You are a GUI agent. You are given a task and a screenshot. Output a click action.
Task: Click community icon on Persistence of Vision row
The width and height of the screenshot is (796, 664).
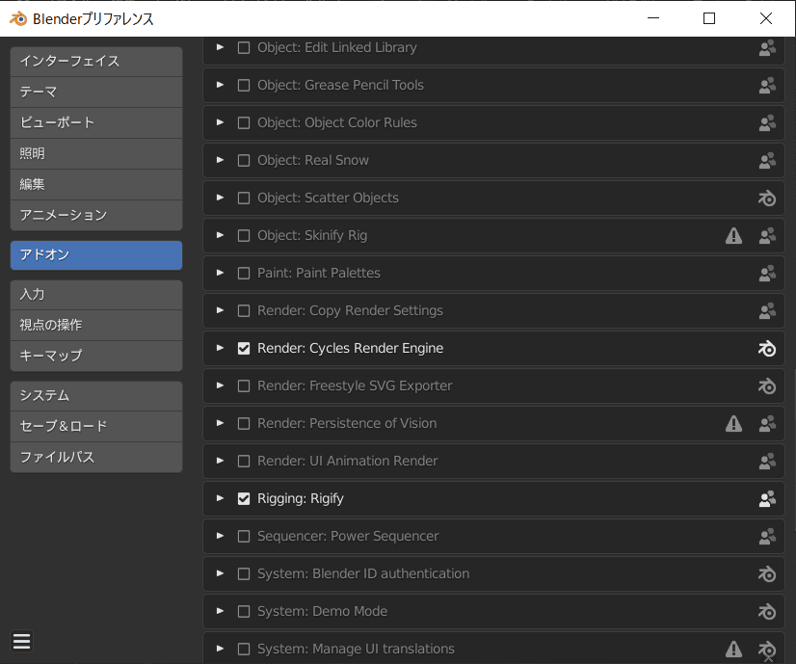pyautogui.click(x=767, y=423)
